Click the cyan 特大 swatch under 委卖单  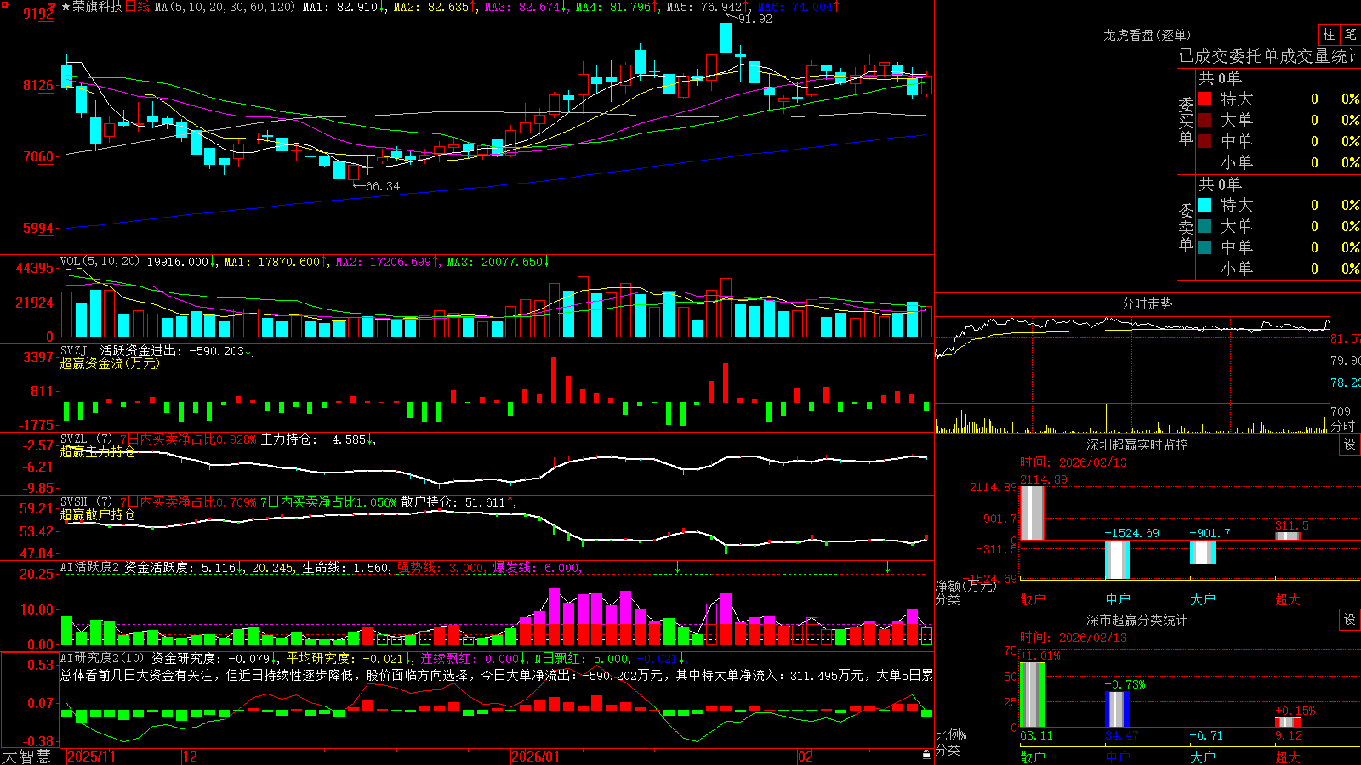(1204, 205)
